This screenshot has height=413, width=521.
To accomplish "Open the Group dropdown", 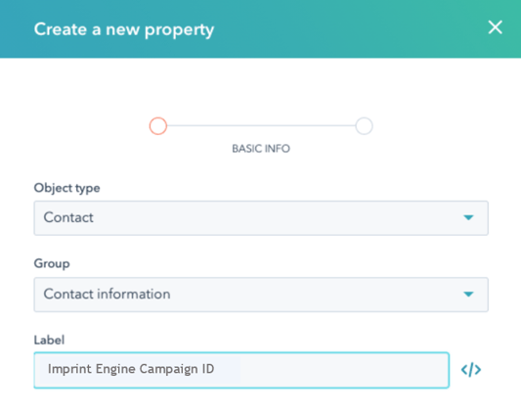I will pyautogui.click(x=261, y=295).
